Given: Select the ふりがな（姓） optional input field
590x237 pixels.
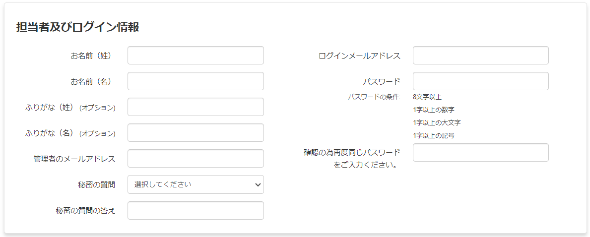Looking at the screenshot, I should [x=196, y=107].
